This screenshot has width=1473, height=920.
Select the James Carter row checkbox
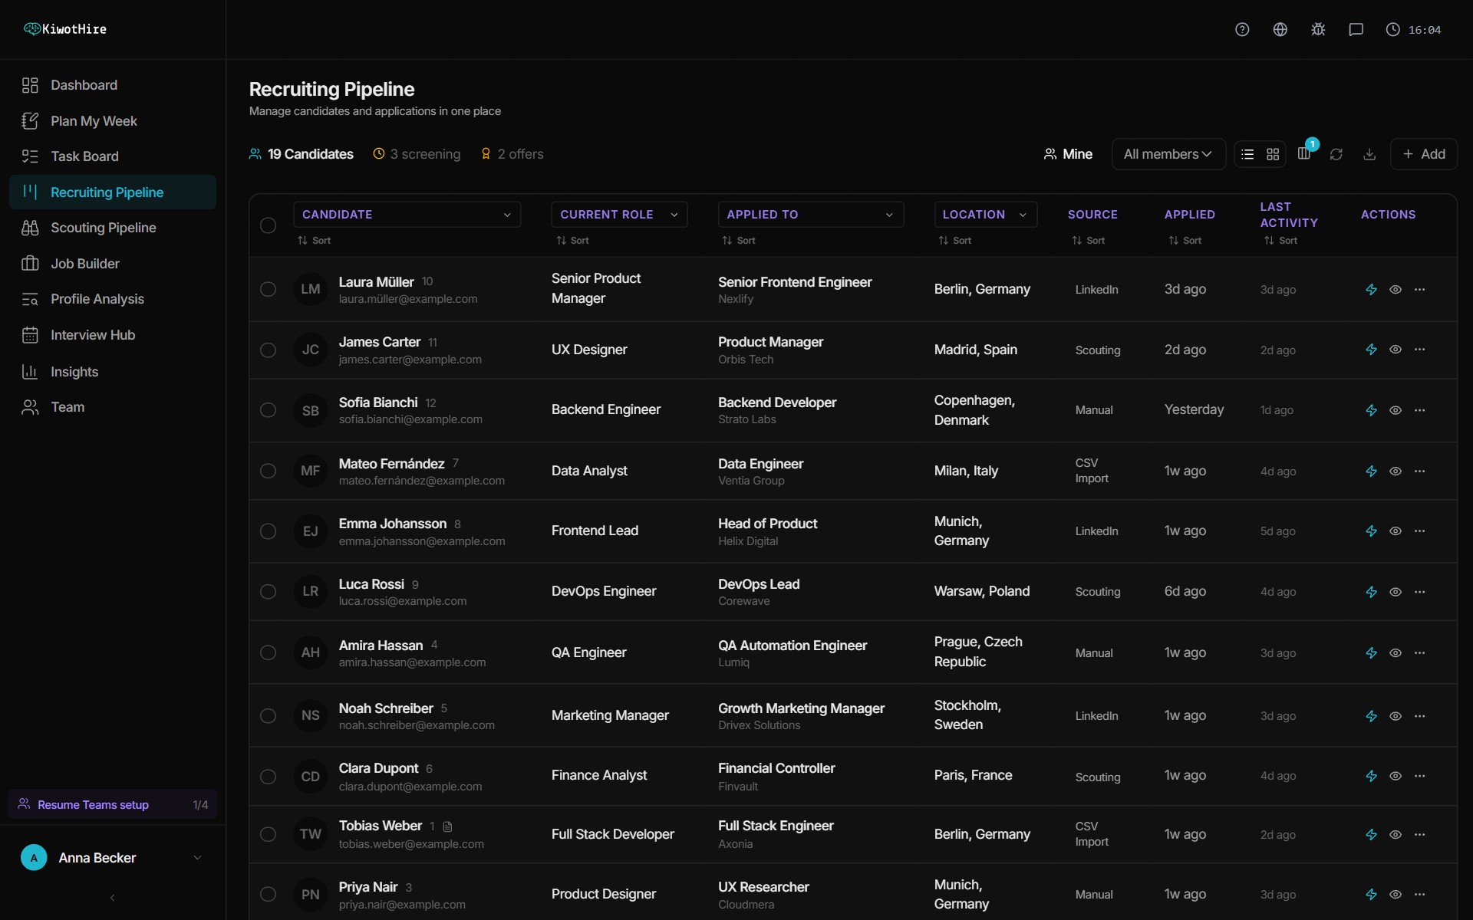point(268,350)
